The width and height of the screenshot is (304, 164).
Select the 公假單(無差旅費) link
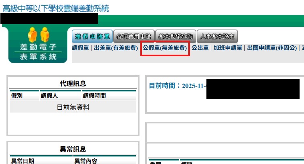pos(165,48)
